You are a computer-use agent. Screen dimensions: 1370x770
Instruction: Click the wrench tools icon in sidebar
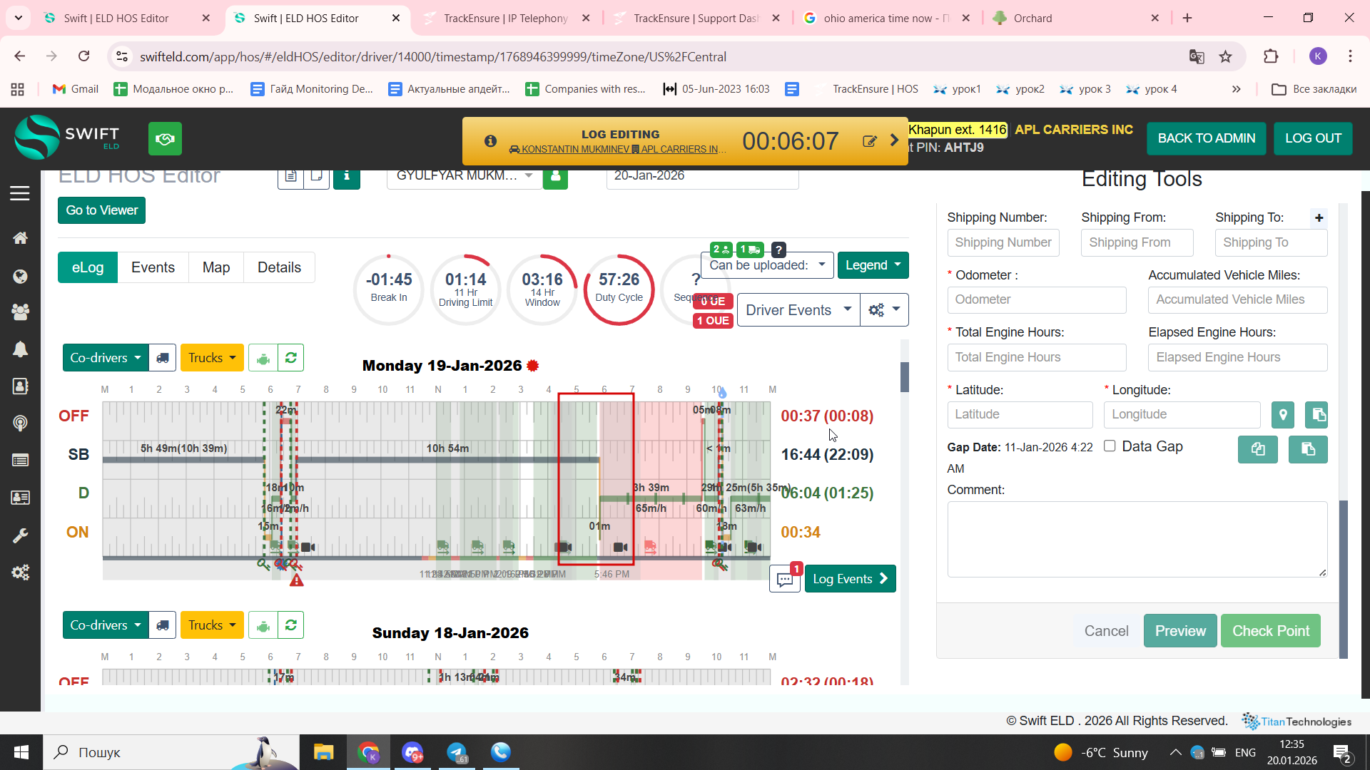(20, 535)
